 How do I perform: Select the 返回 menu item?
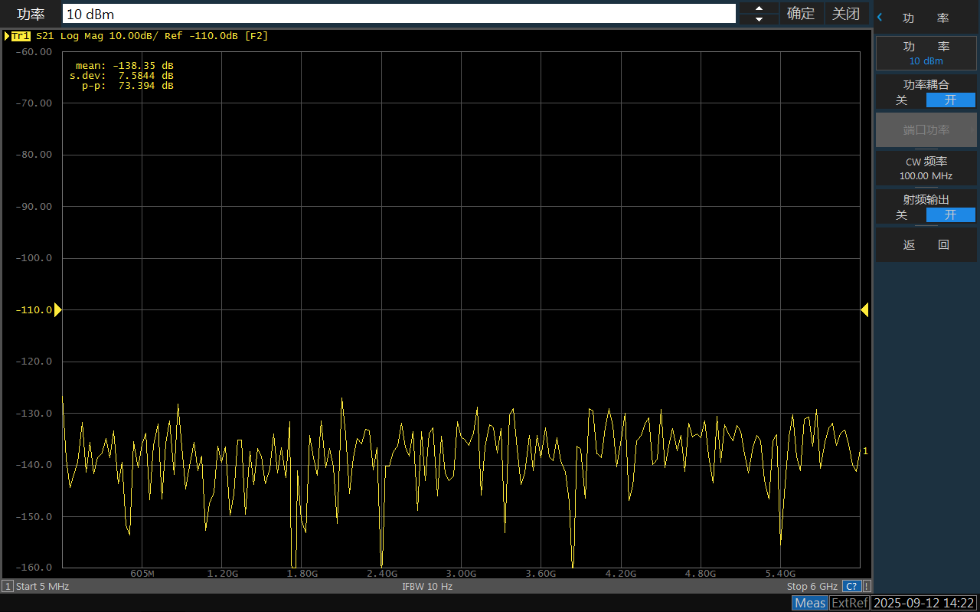pos(926,245)
